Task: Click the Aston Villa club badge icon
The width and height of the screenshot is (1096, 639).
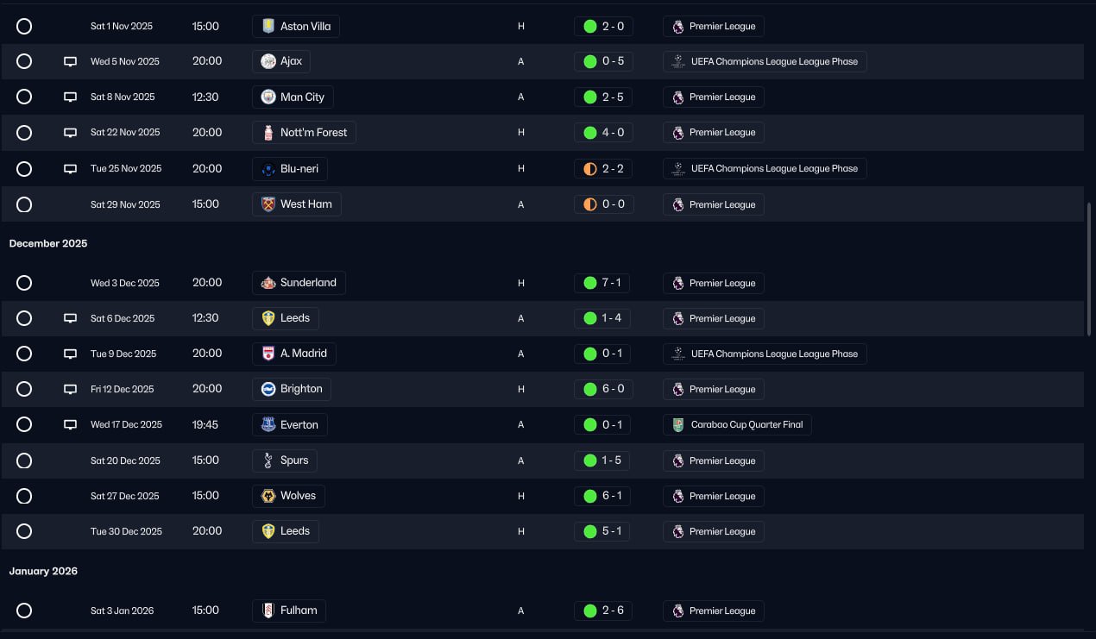Action: click(268, 27)
